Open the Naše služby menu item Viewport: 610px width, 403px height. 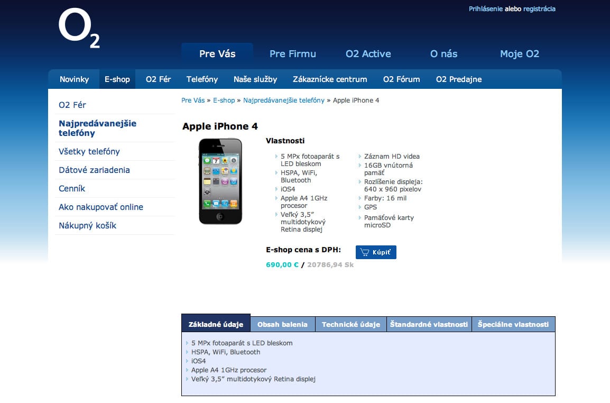click(255, 79)
